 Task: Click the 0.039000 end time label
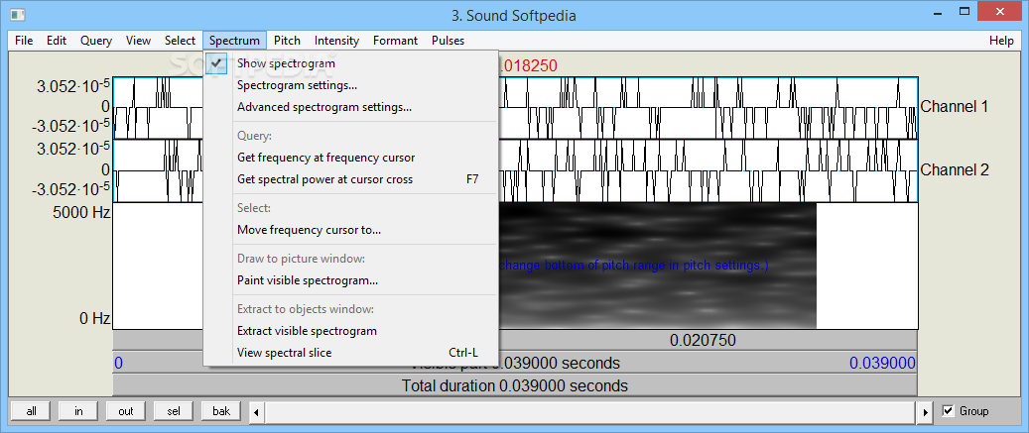(x=883, y=363)
